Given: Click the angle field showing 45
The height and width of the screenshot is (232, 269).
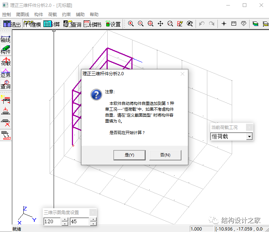Looking at the screenshot, I should pyautogui.click(x=80, y=221).
